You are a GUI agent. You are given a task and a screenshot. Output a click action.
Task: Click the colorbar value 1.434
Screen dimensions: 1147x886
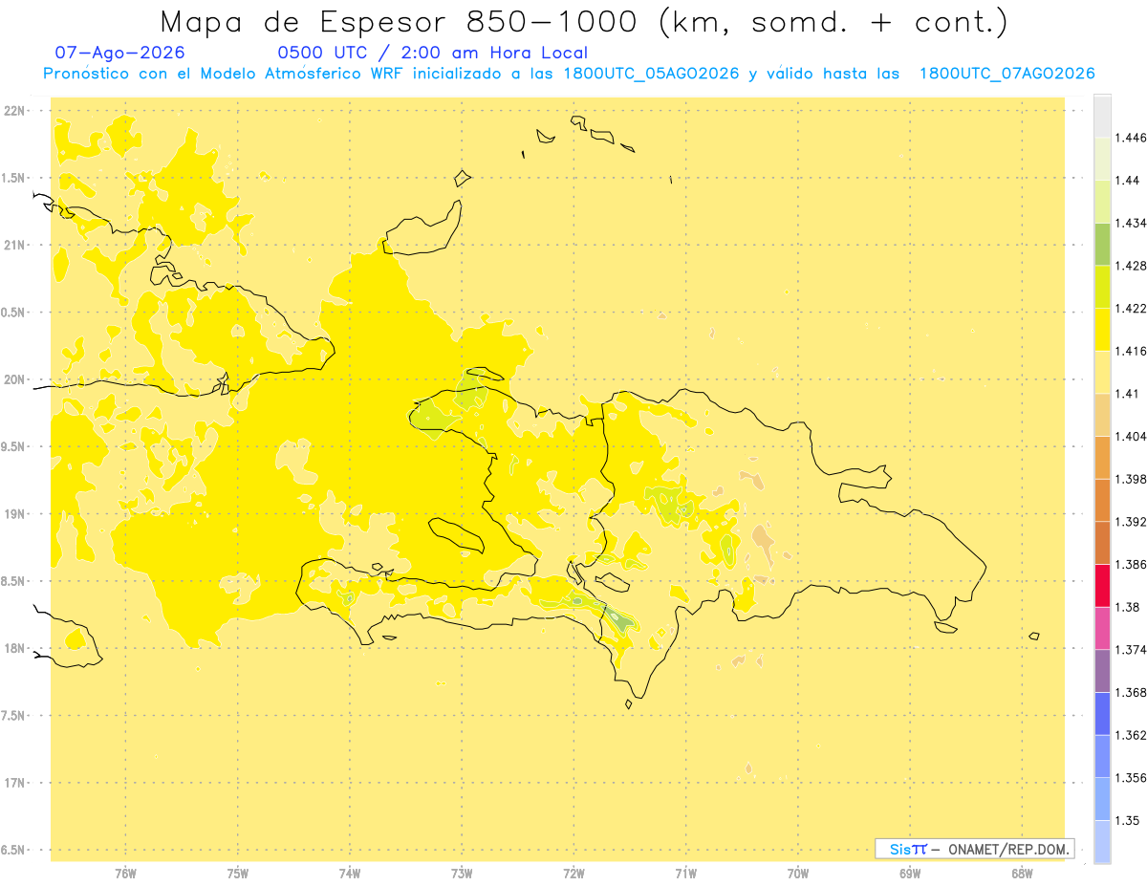click(x=1133, y=223)
